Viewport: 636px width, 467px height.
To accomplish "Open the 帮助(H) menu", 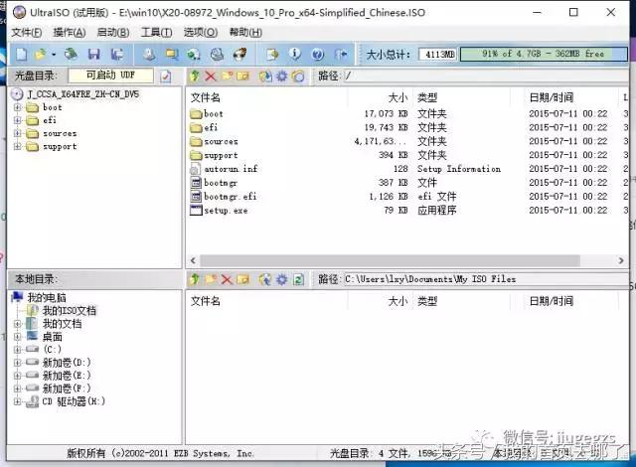I will click(x=245, y=33).
